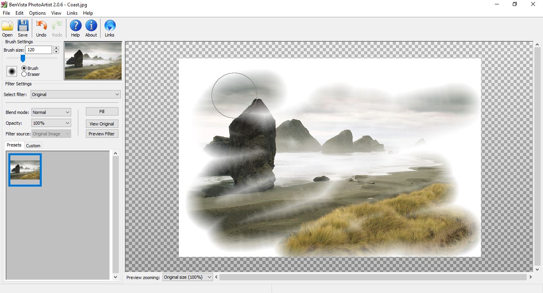Click the disabled Filter source dropdown
Viewport: 543px width, 293px height.
pyautogui.click(x=51, y=134)
